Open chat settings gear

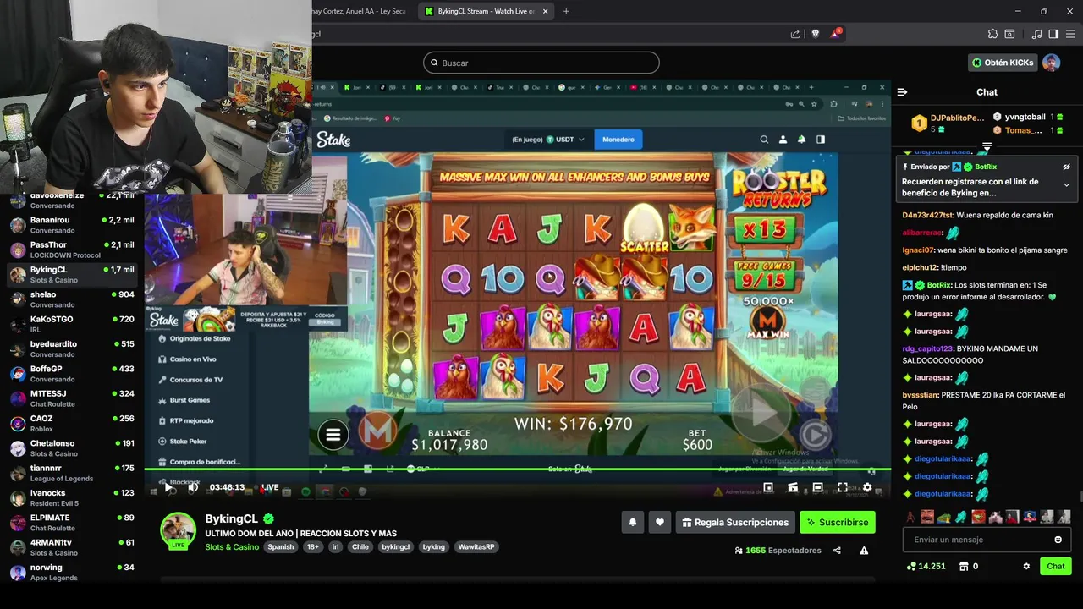tap(1026, 567)
